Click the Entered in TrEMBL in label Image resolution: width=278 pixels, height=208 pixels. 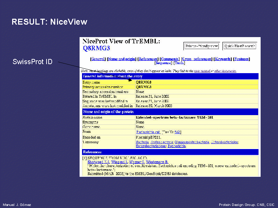pyautogui.click(x=99, y=96)
